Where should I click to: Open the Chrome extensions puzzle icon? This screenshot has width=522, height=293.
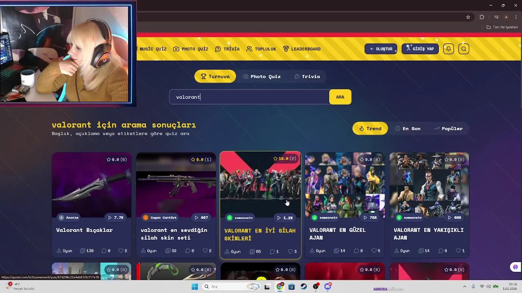pos(482,17)
